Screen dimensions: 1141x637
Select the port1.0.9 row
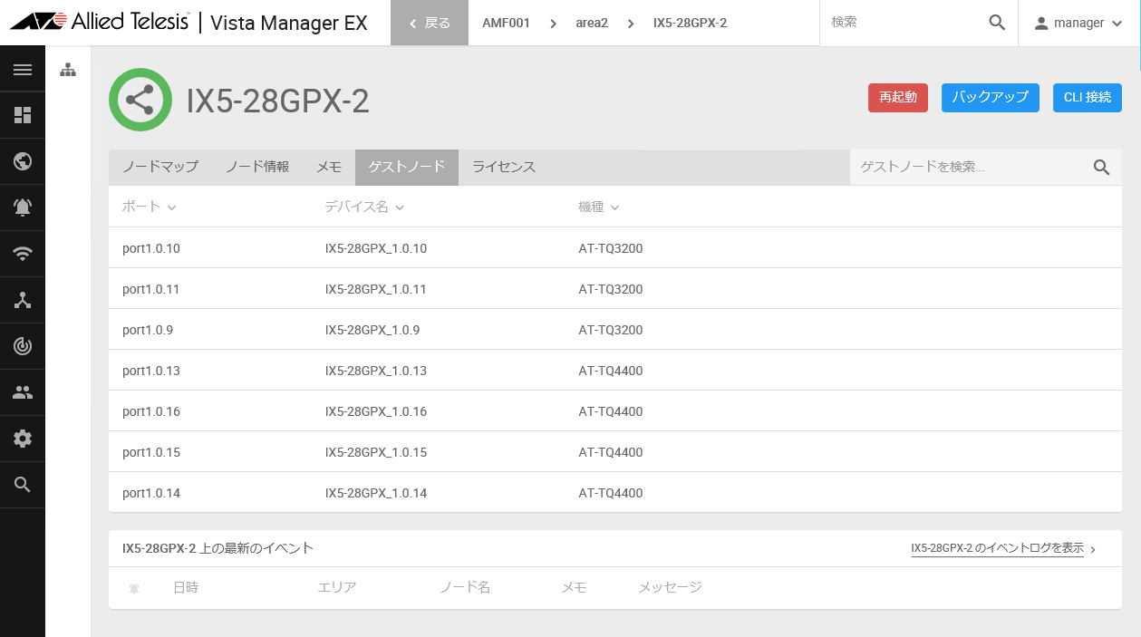coord(615,330)
